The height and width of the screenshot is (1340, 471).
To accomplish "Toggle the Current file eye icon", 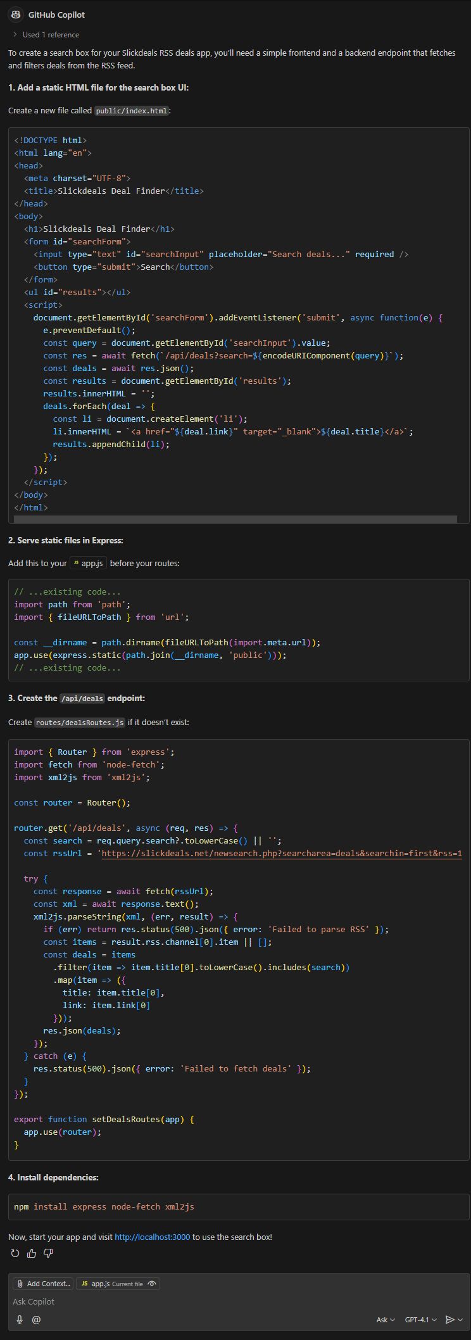I will (151, 1284).
